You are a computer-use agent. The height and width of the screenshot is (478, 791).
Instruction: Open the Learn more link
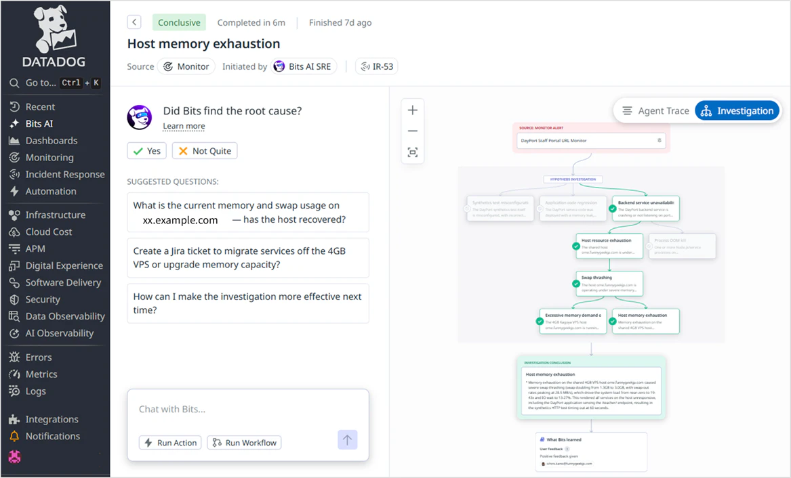tap(184, 126)
